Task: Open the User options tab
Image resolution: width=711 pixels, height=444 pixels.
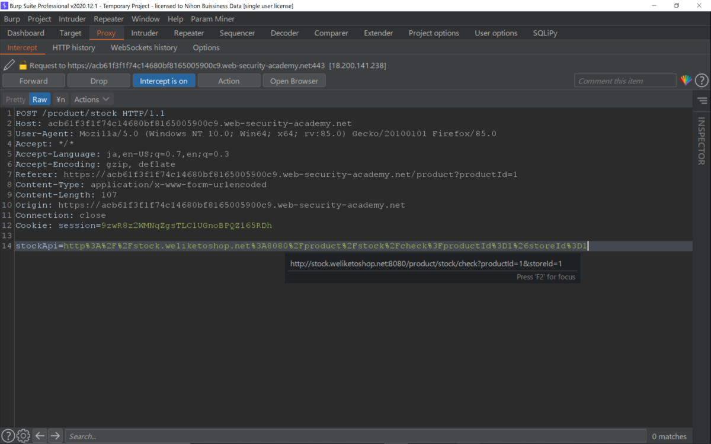Action: pos(496,33)
